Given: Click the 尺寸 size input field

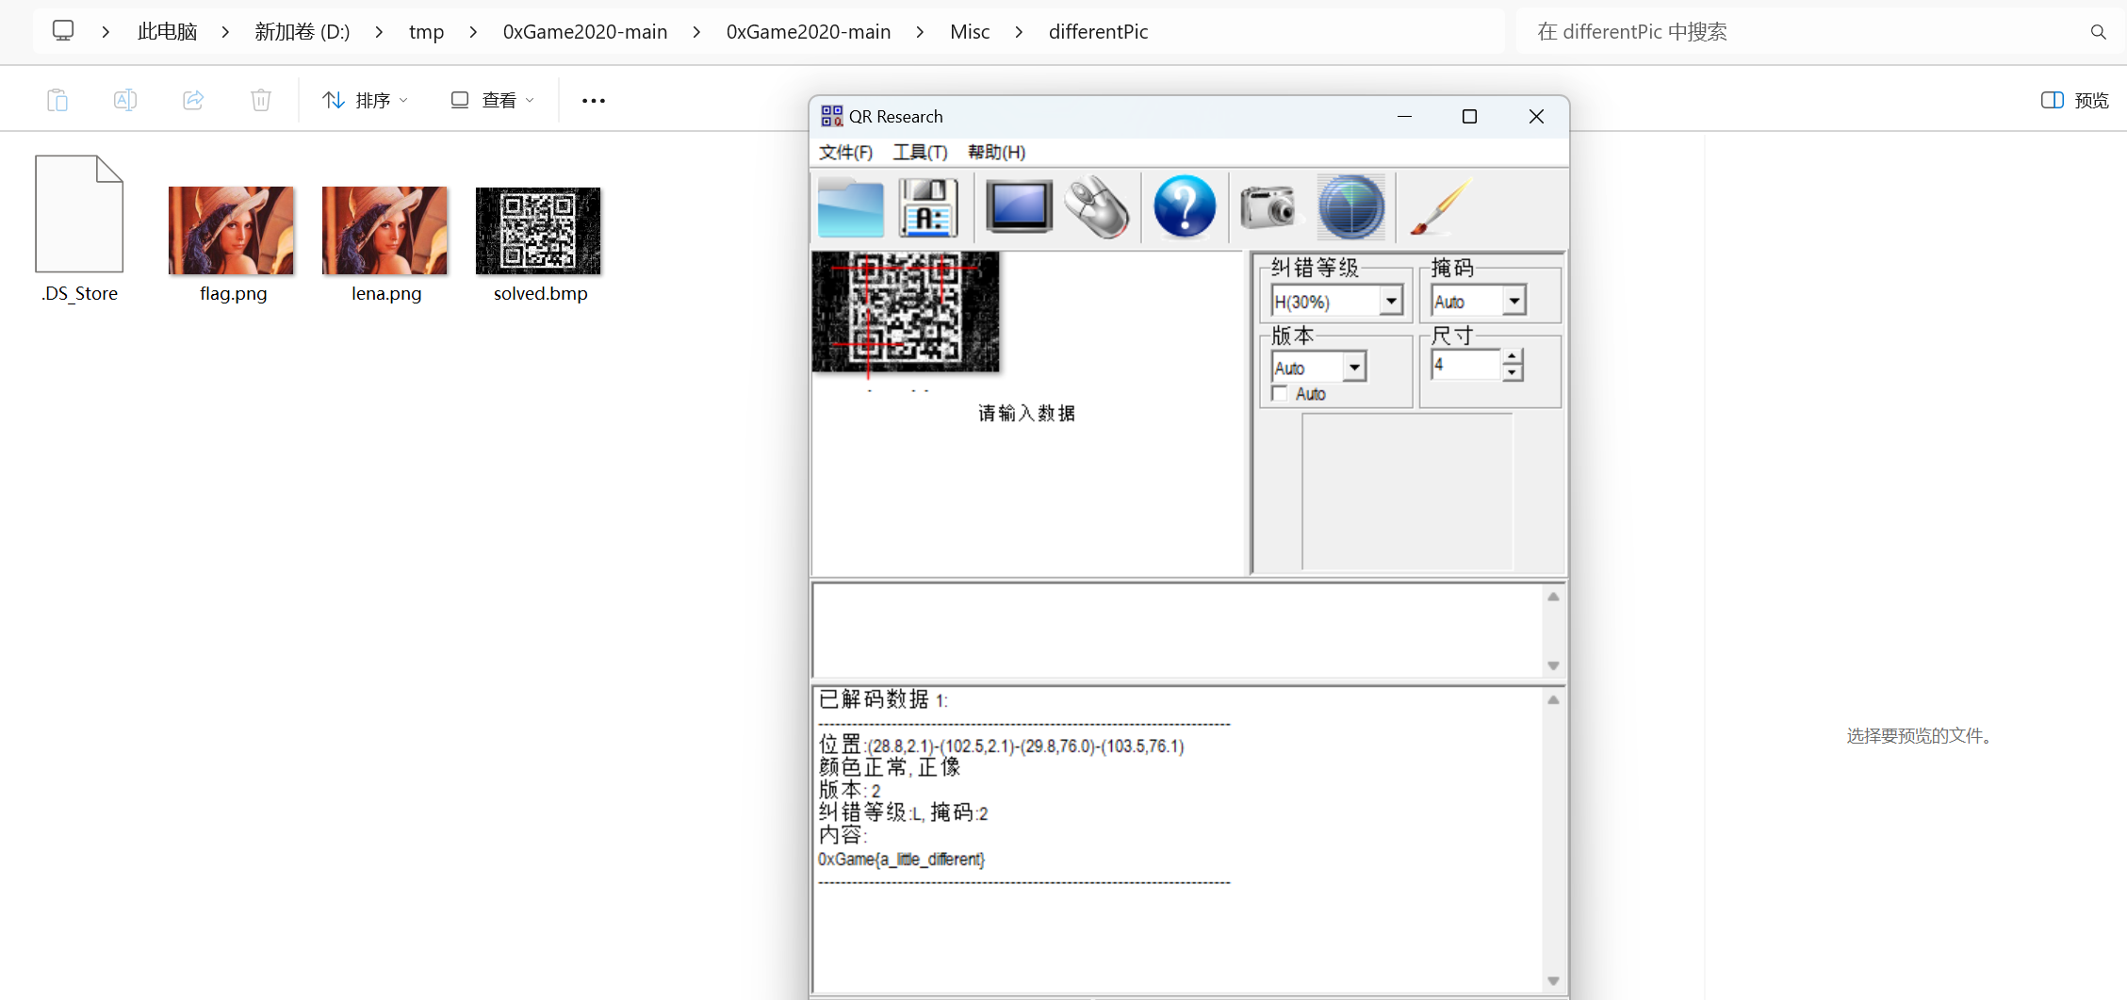Looking at the screenshot, I should [1466, 365].
